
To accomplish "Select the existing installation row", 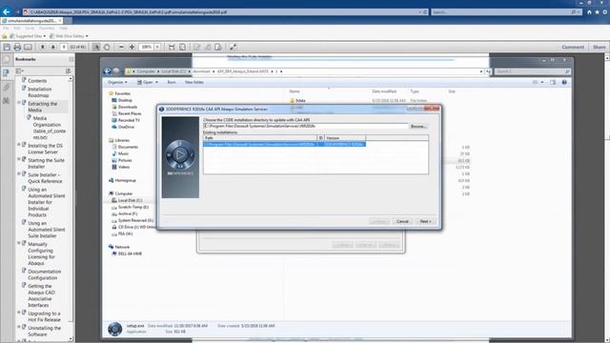I will pyautogui.click(x=284, y=144).
